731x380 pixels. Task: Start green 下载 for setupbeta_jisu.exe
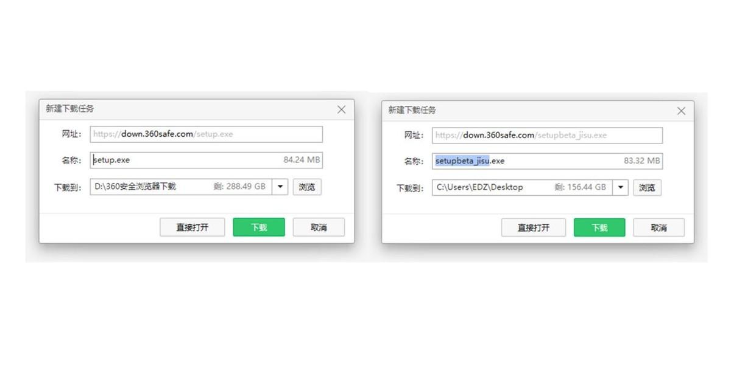599,228
